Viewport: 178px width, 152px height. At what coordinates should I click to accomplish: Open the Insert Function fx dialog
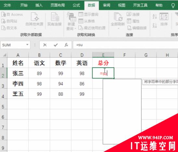pos(66,45)
